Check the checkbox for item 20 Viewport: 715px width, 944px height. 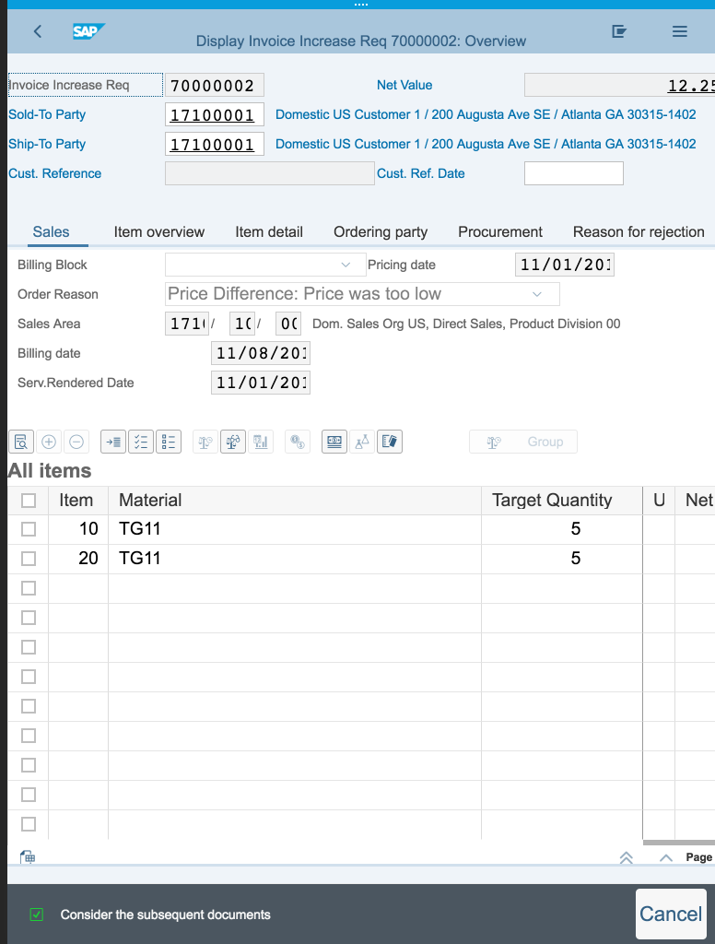(29, 559)
